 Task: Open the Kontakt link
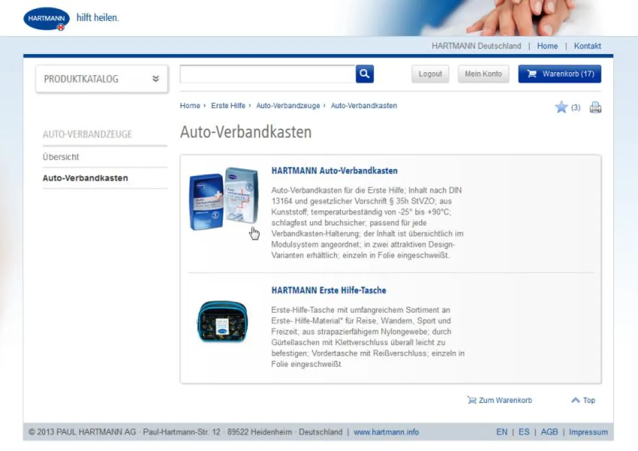click(588, 46)
